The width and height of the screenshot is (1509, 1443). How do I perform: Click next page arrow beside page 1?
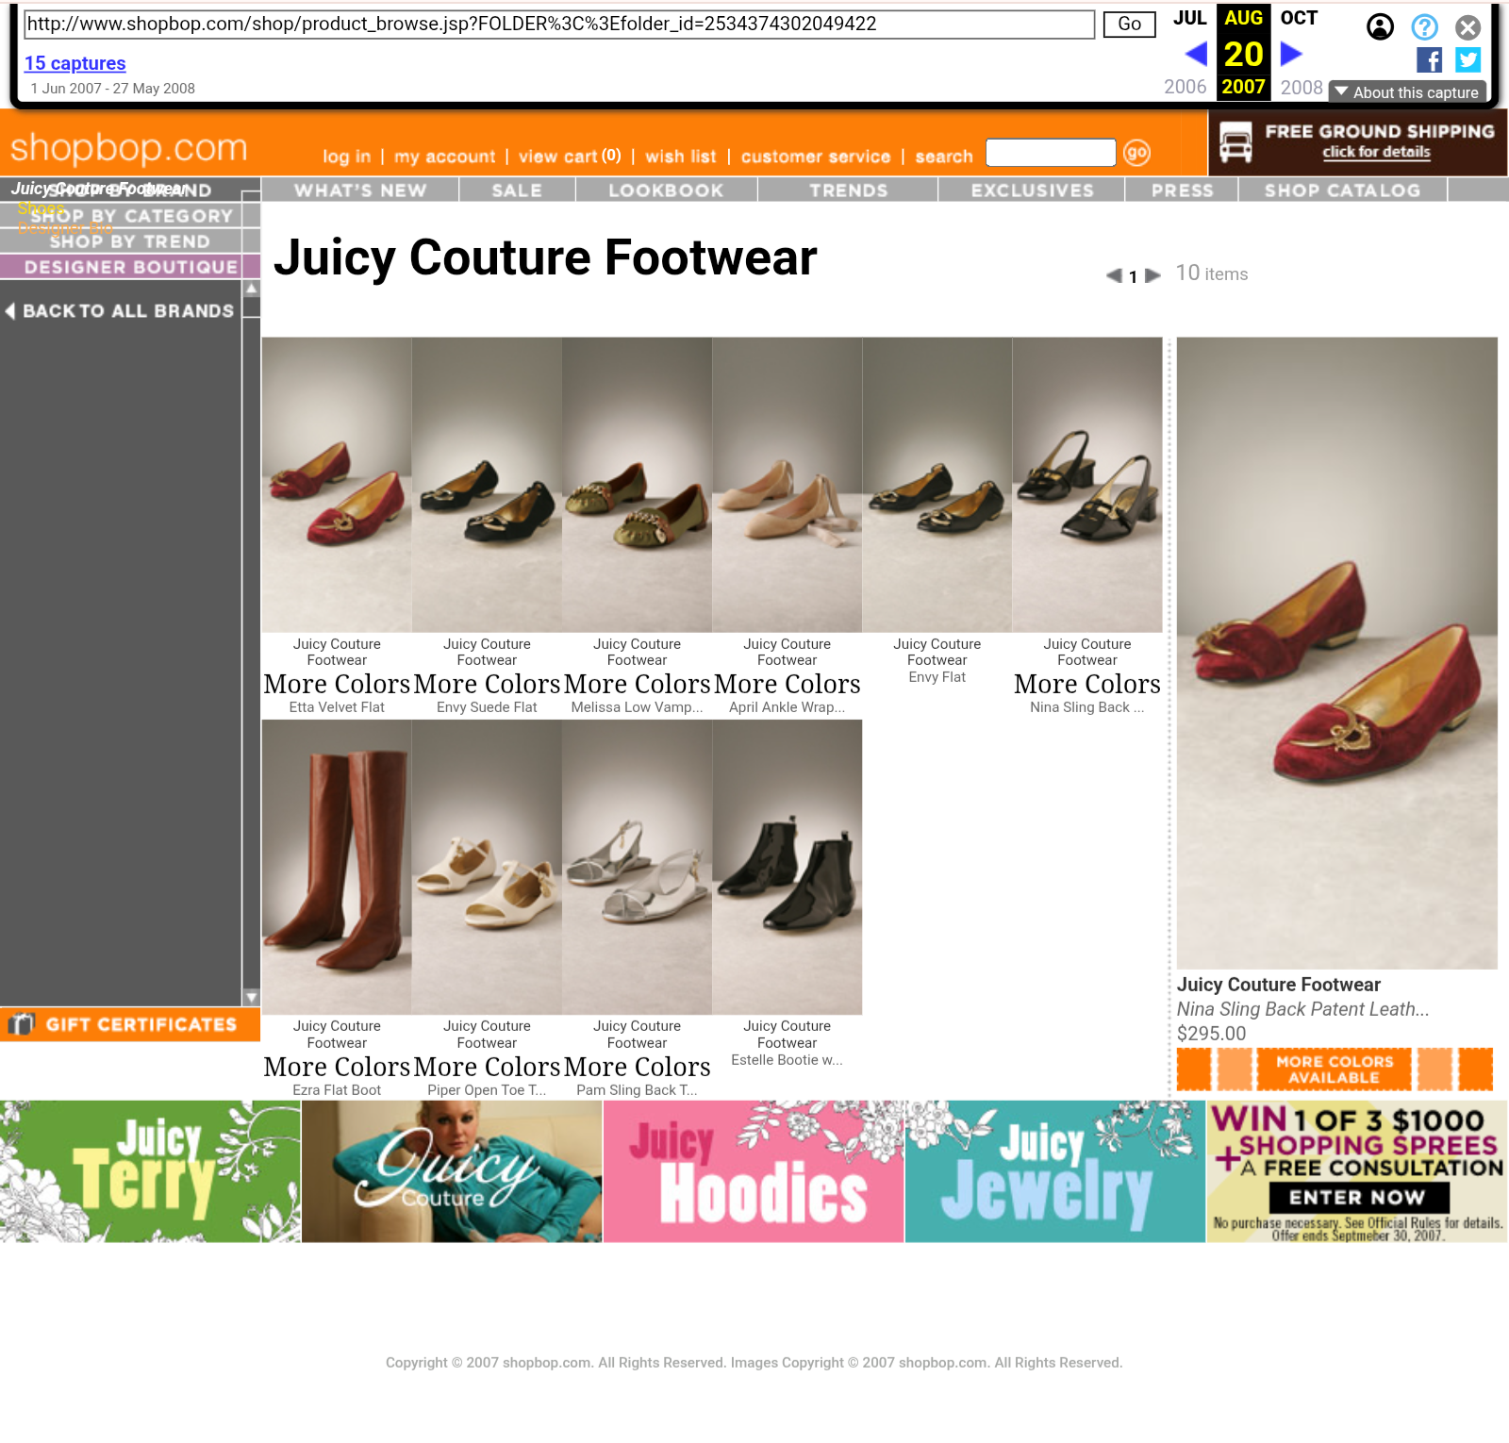[1152, 275]
